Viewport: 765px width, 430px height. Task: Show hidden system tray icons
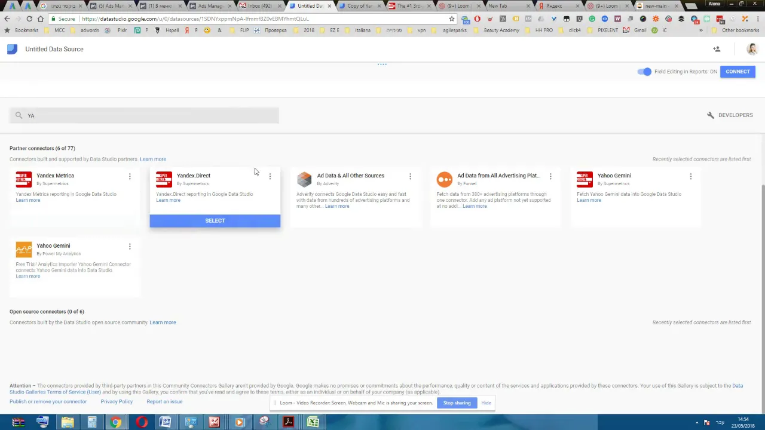(x=698, y=422)
